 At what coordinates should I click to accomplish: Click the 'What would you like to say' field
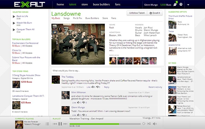pyautogui.click(x=106, y=71)
